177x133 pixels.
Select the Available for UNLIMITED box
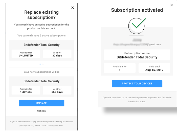(x=26, y=54)
